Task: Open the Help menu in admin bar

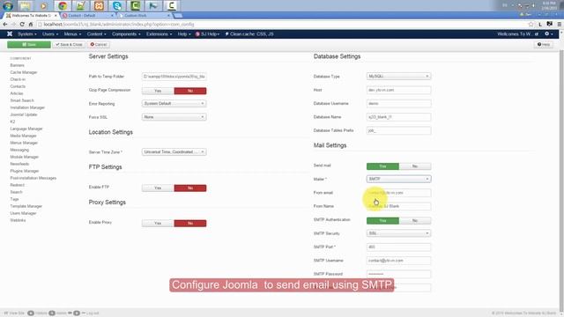Action: click(184, 33)
